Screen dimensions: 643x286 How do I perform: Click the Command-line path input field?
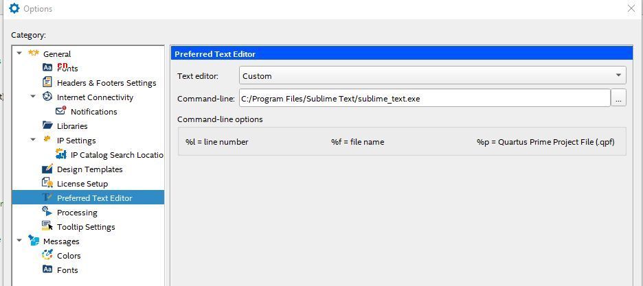pyautogui.click(x=425, y=98)
